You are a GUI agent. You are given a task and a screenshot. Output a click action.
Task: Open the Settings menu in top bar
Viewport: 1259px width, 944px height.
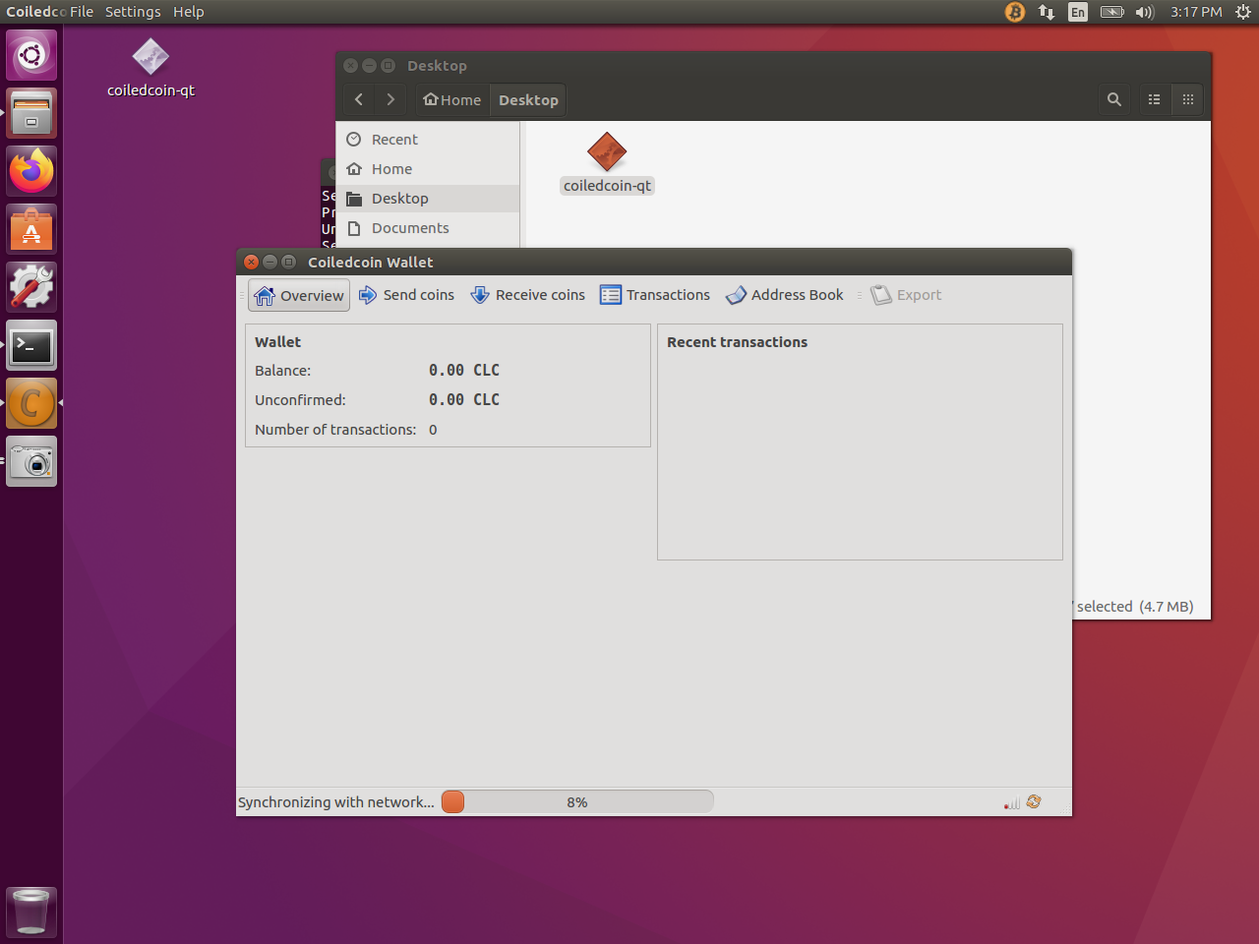133,12
